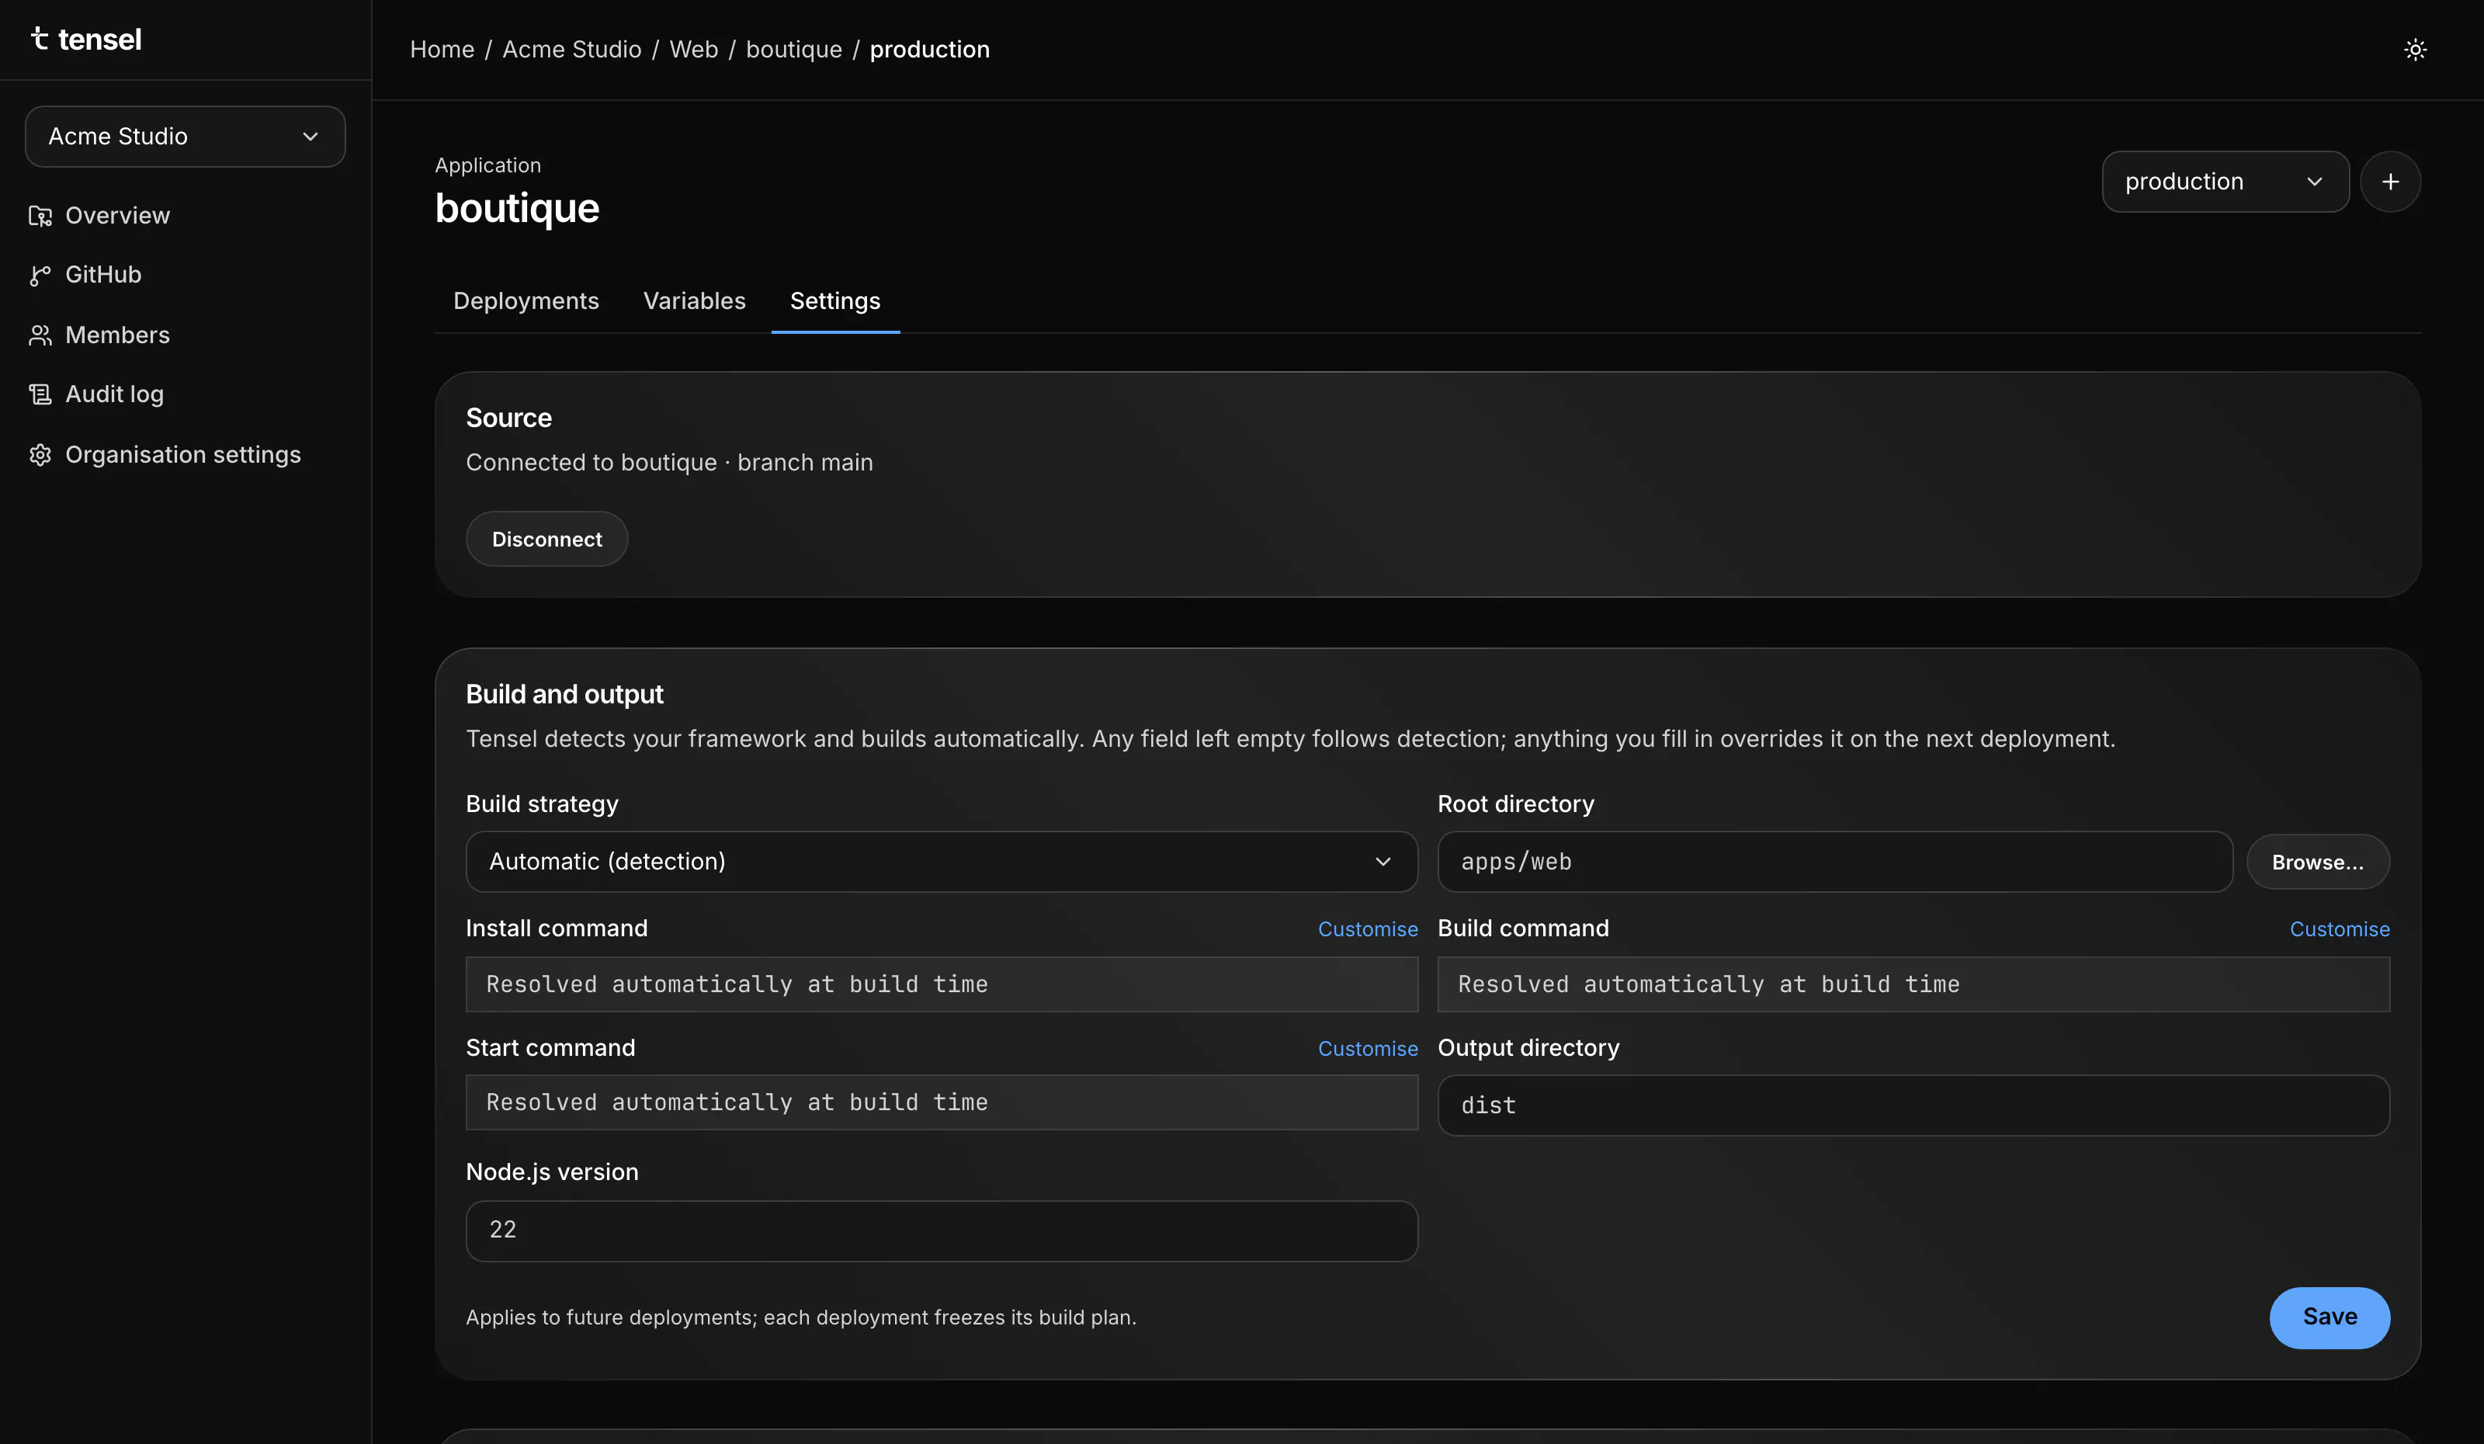Select the Settings tab
Image resolution: width=2484 pixels, height=1444 pixels.
[x=835, y=300]
